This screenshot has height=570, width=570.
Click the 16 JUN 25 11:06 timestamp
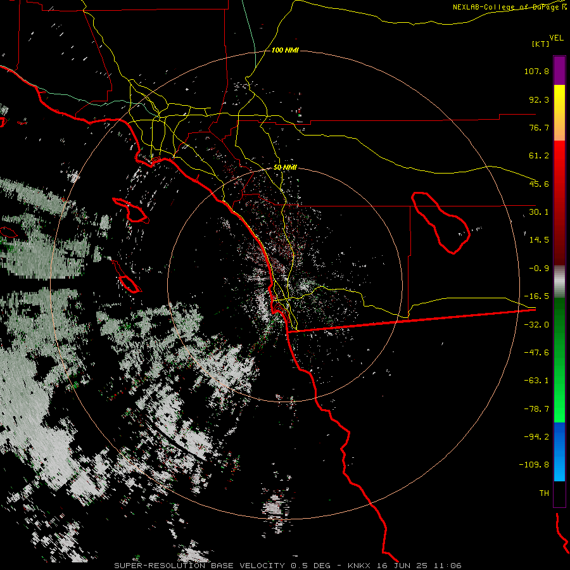click(x=419, y=566)
